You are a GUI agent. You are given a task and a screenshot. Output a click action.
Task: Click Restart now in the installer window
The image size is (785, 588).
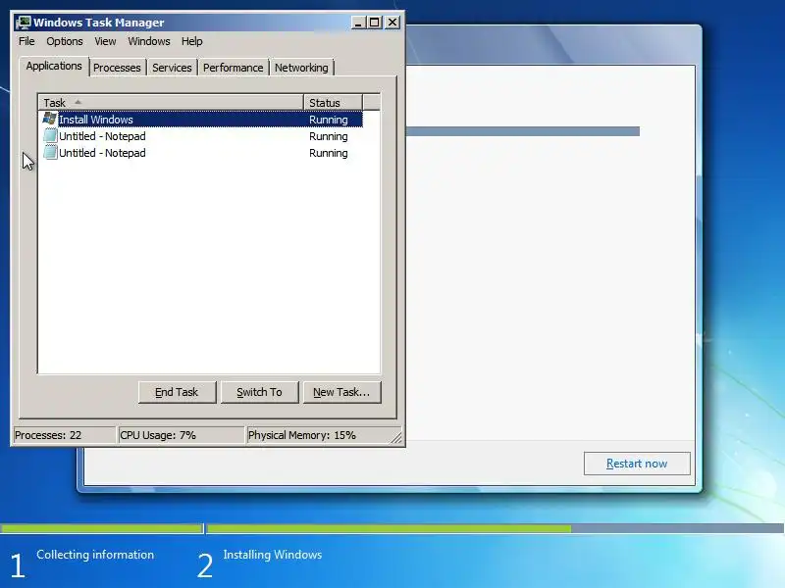tap(637, 464)
